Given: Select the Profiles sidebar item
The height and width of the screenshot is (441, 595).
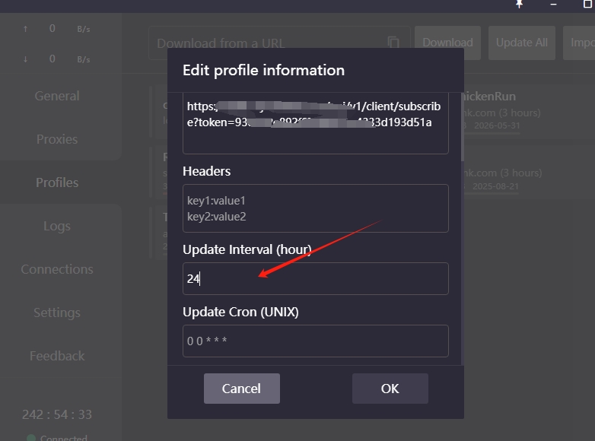Looking at the screenshot, I should [57, 182].
